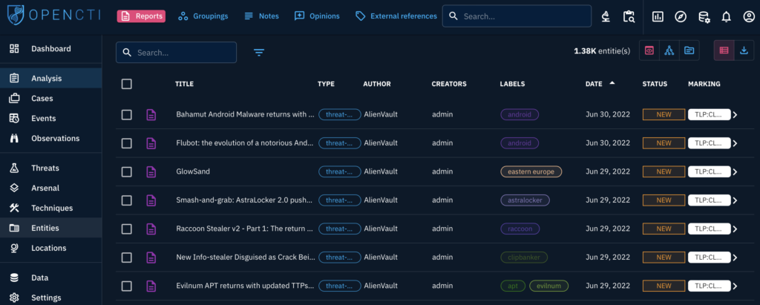Open custom dashboards chart icon
The image size is (760, 305).
(x=658, y=16)
